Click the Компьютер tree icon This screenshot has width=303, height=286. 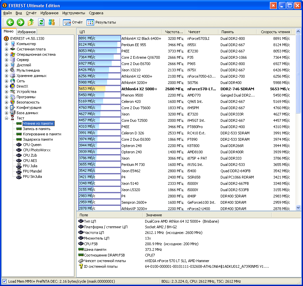[13, 44]
